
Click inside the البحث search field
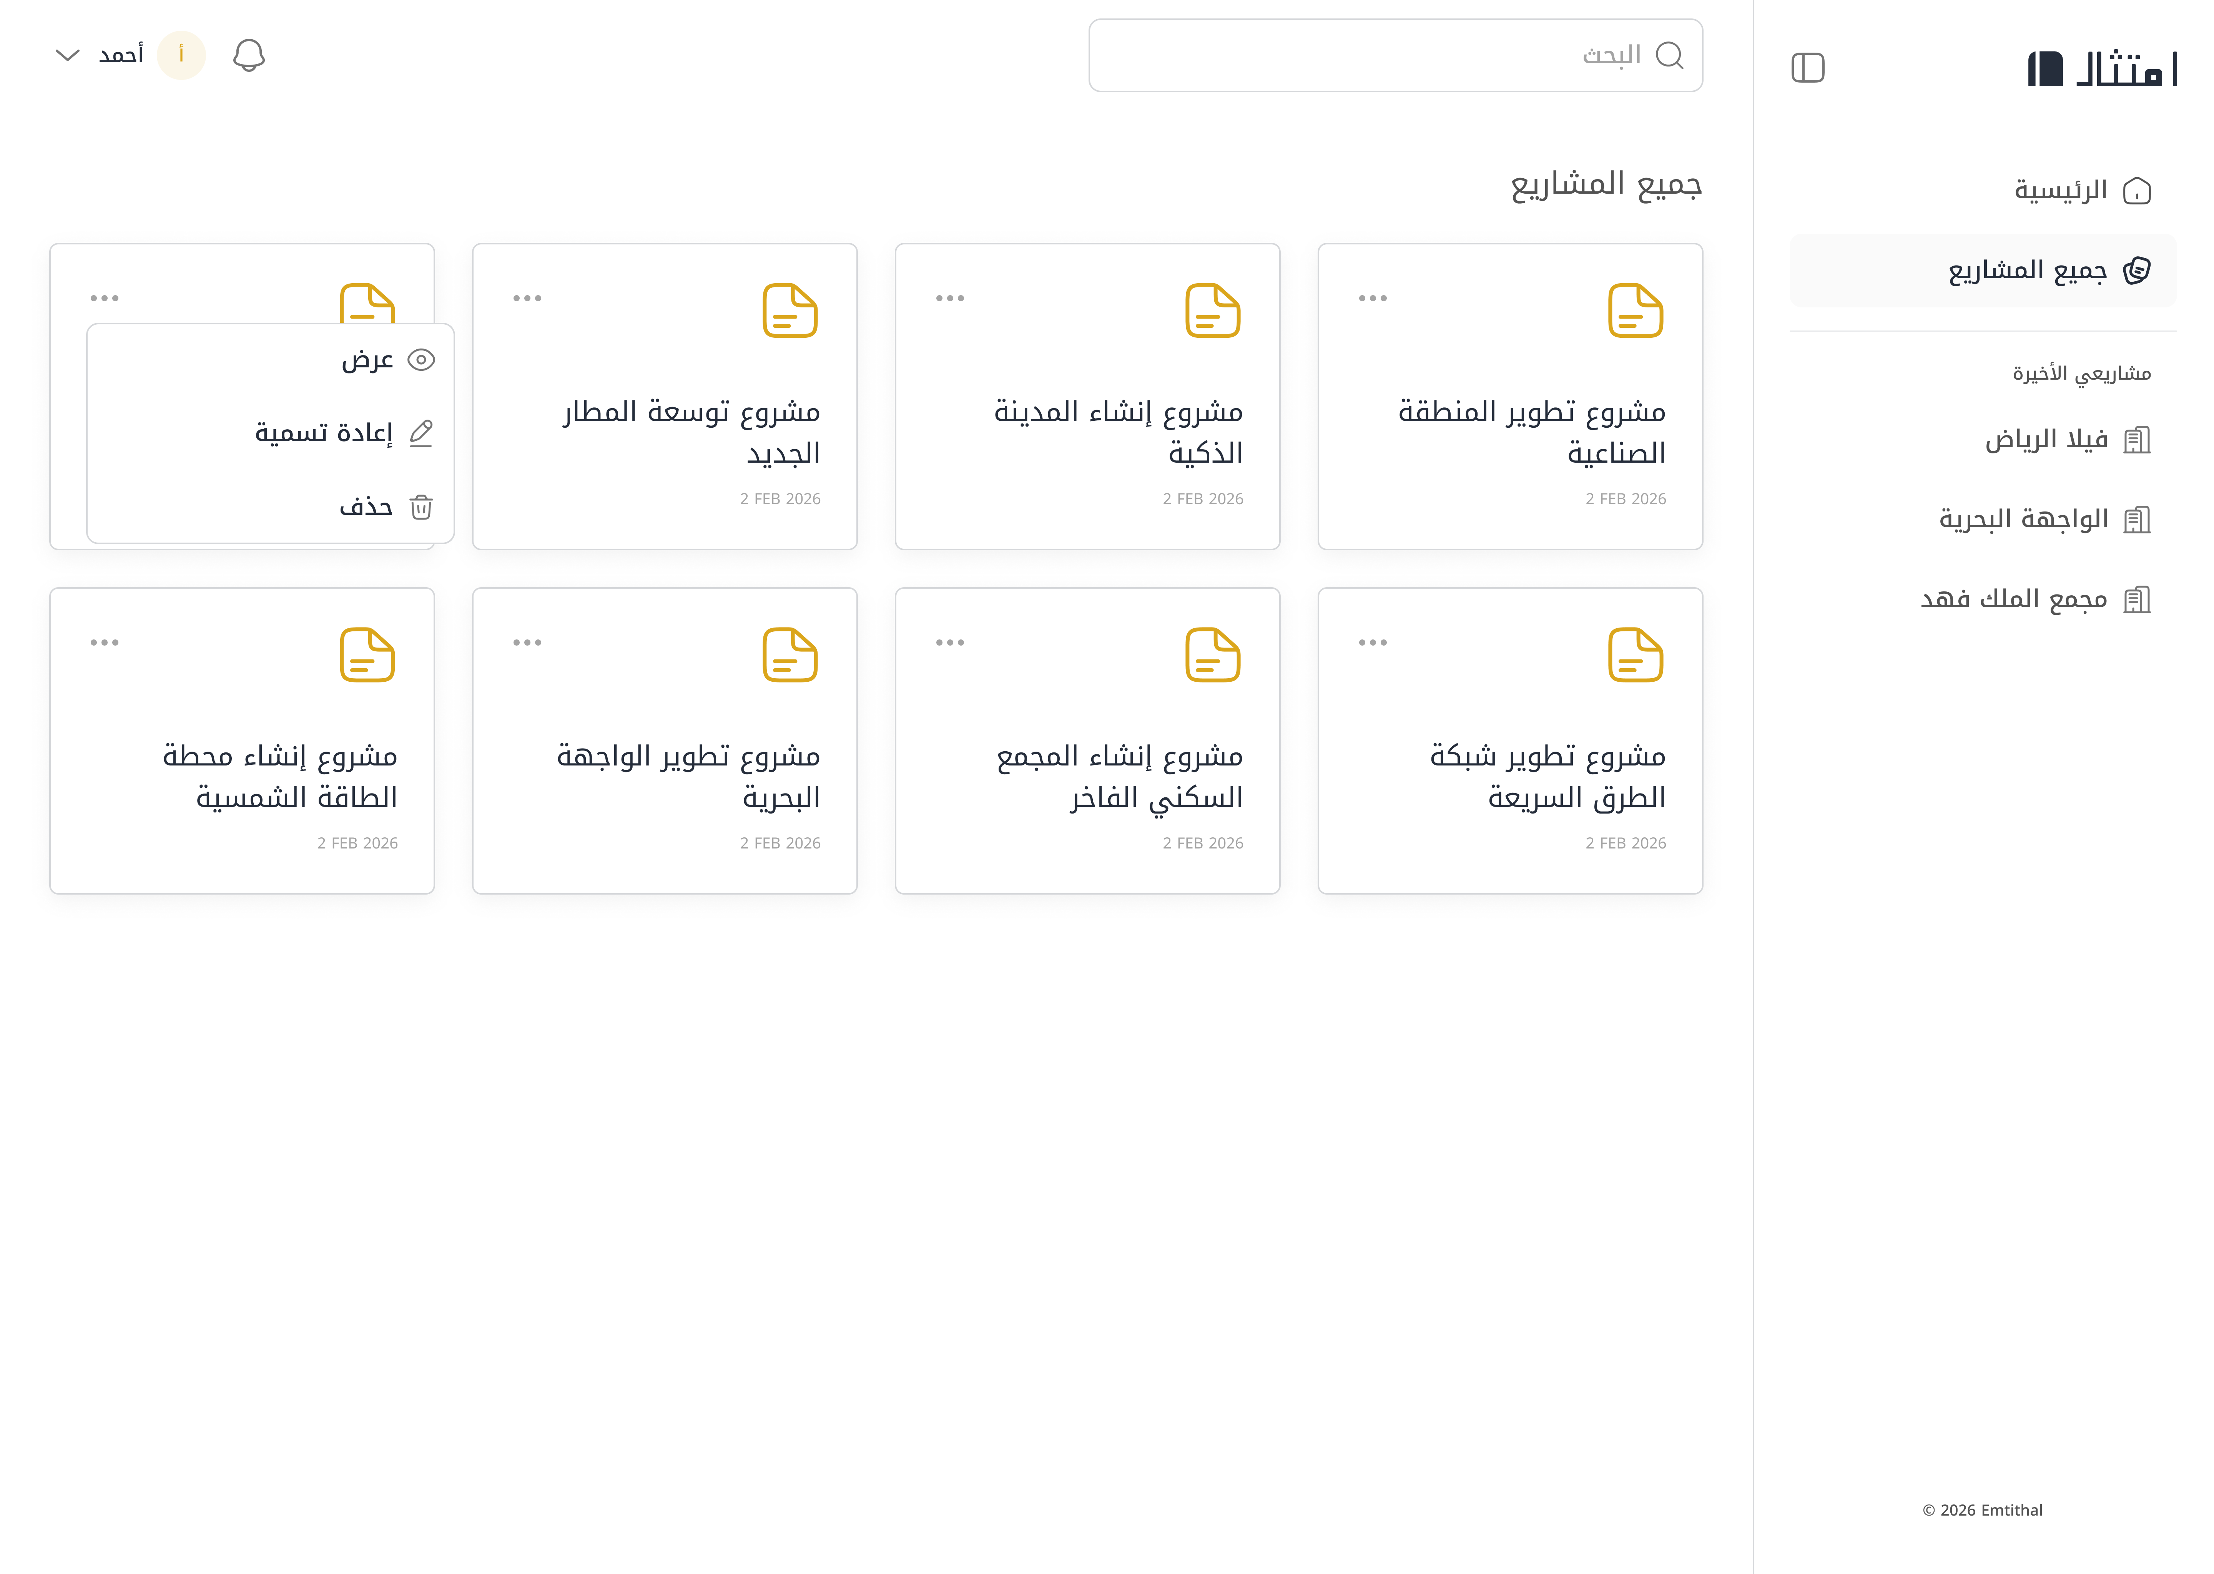click(x=1396, y=55)
